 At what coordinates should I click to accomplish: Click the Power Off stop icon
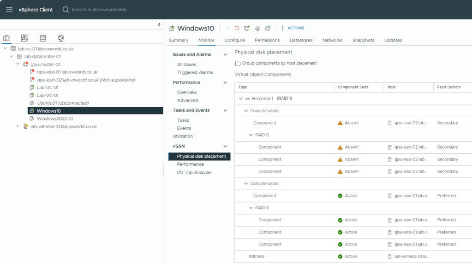[237, 28]
